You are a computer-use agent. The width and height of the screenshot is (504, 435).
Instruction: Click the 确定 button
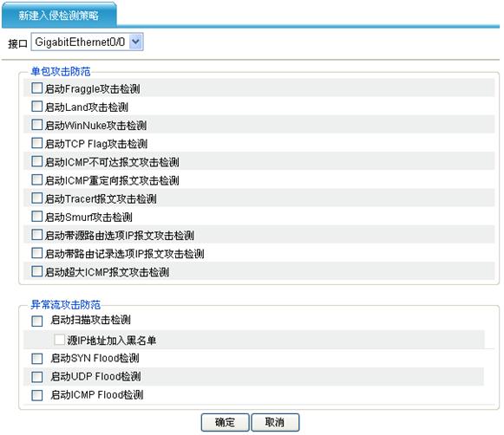[225, 422]
